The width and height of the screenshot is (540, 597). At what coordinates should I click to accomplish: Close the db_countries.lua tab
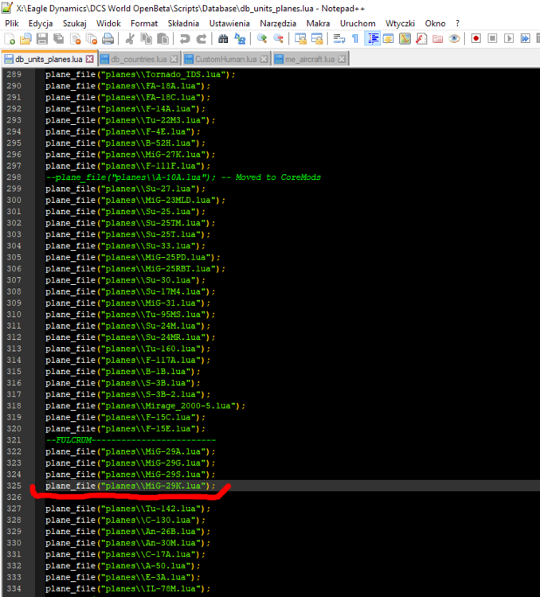tap(174, 59)
